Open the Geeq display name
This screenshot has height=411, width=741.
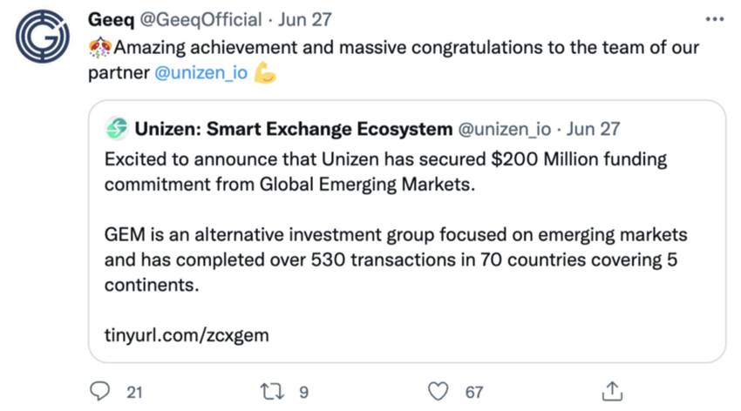coord(111,19)
